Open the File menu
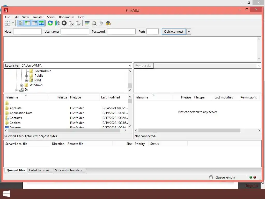The width and height of the screenshot is (265, 199). coord(8,17)
